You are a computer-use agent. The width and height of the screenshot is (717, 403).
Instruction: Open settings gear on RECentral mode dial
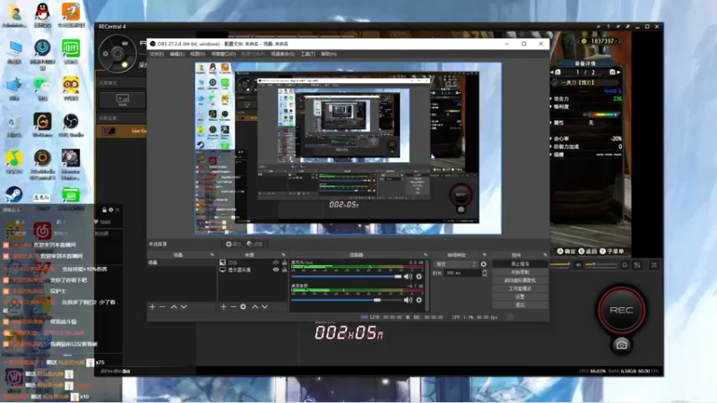(105, 54)
